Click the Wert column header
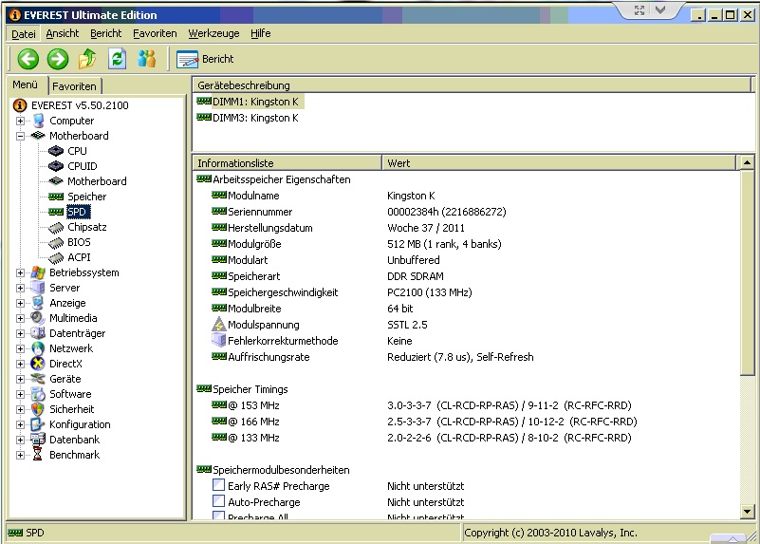This screenshot has width=760, height=544. (x=559, y=163)
